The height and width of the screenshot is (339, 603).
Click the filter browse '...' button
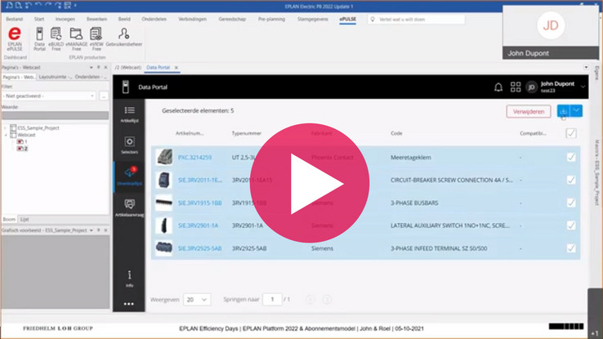point(104,96)
